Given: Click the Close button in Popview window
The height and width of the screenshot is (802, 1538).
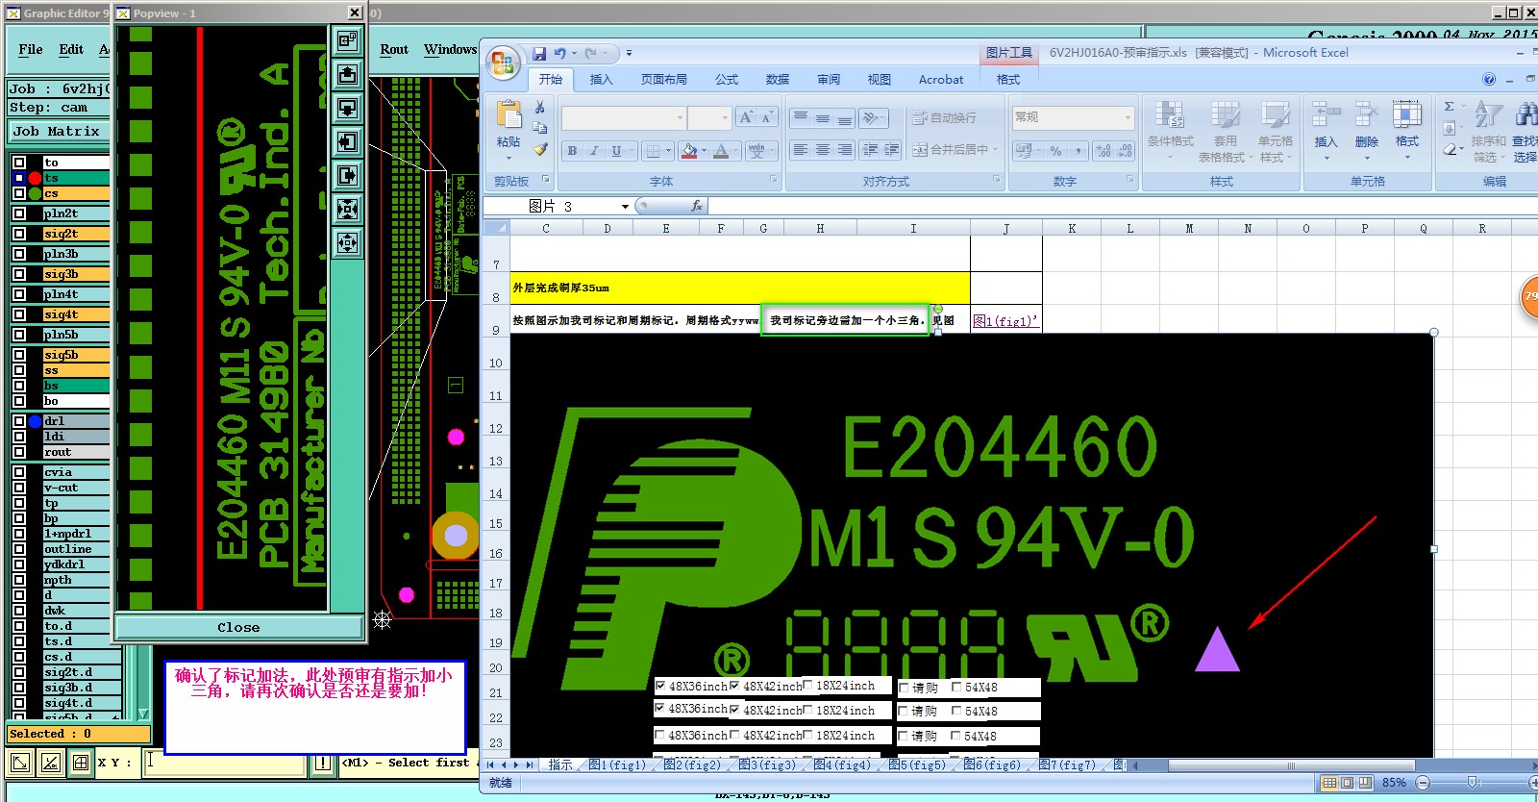Looking at the screenshot, I should (238, 627).
